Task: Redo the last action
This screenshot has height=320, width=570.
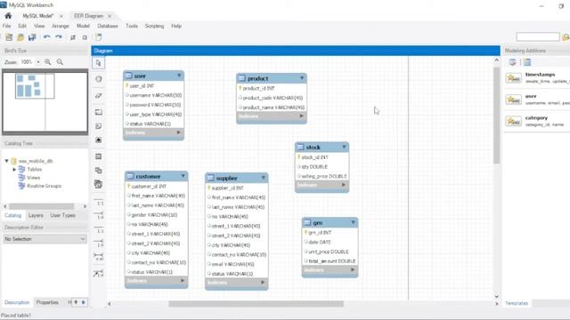Action: pos(59,37)
